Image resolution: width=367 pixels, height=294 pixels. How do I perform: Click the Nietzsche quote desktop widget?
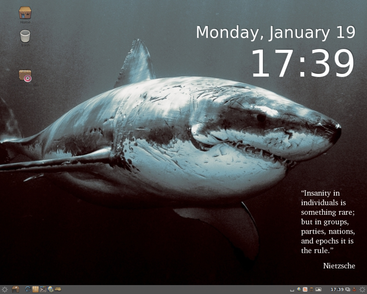click(x=328, y=229)
